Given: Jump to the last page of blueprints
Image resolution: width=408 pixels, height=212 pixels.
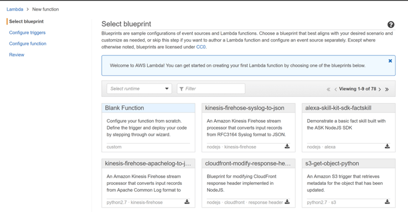Looking at the screenshot, I should 387,90.
